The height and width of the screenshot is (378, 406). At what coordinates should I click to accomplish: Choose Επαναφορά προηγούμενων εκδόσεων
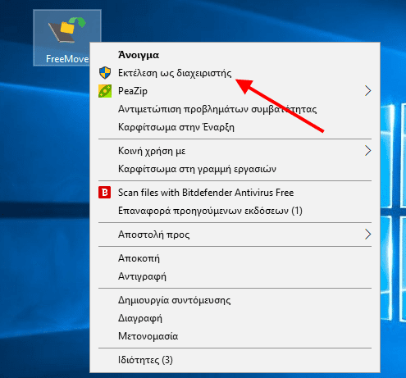pos(235,211)
